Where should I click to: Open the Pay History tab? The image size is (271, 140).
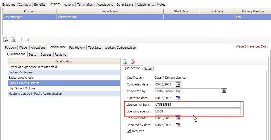click(x=77, y=48)
